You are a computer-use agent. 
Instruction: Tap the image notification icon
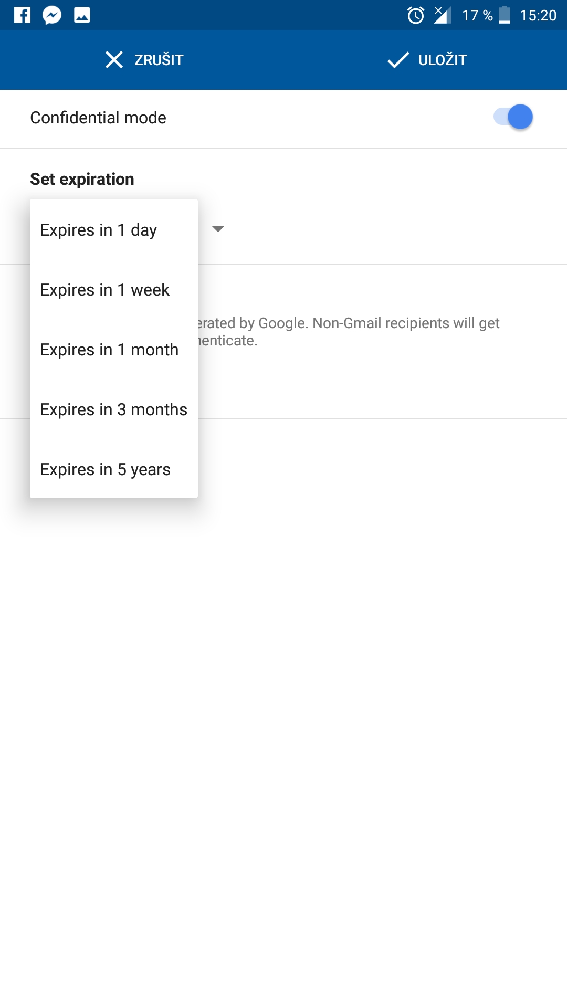click(82, 15)
